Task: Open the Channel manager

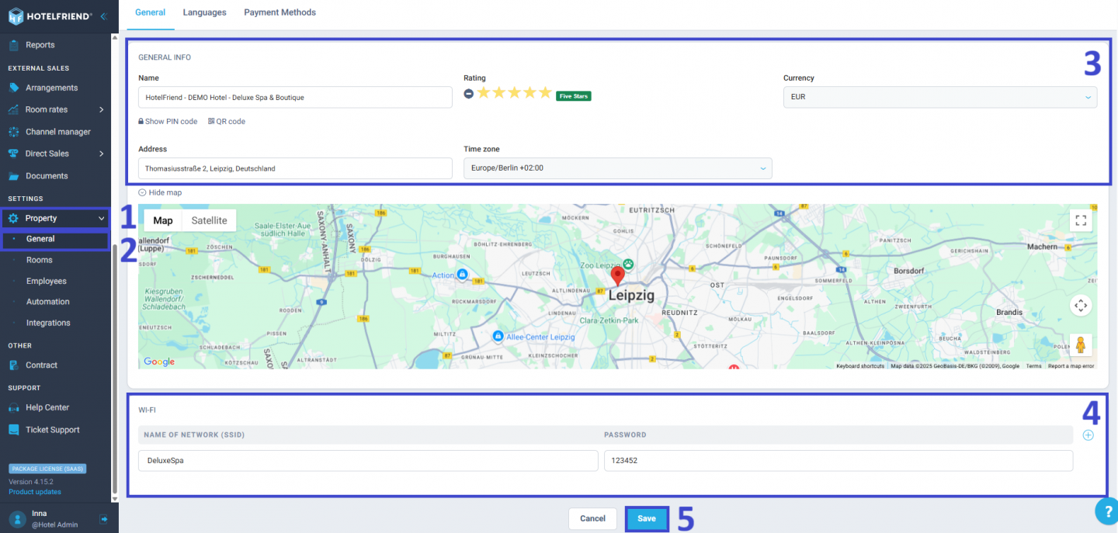Action: pos(57,131)
